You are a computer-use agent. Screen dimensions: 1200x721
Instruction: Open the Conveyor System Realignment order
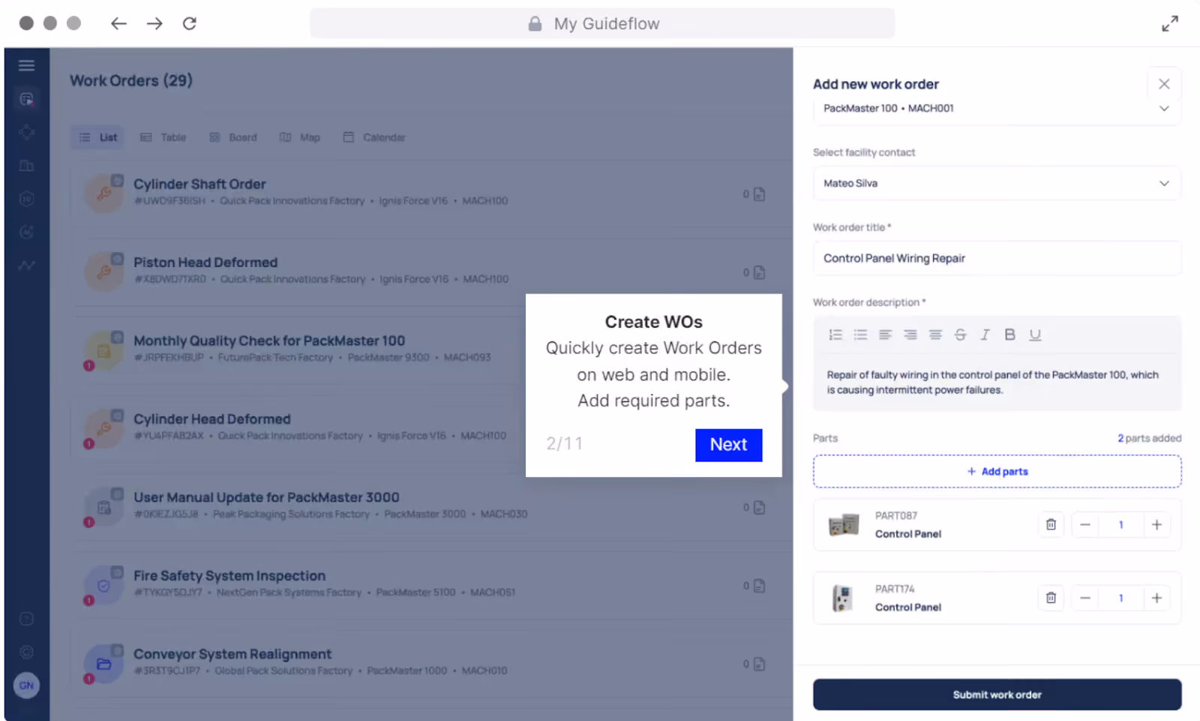[x=232, y=653]
